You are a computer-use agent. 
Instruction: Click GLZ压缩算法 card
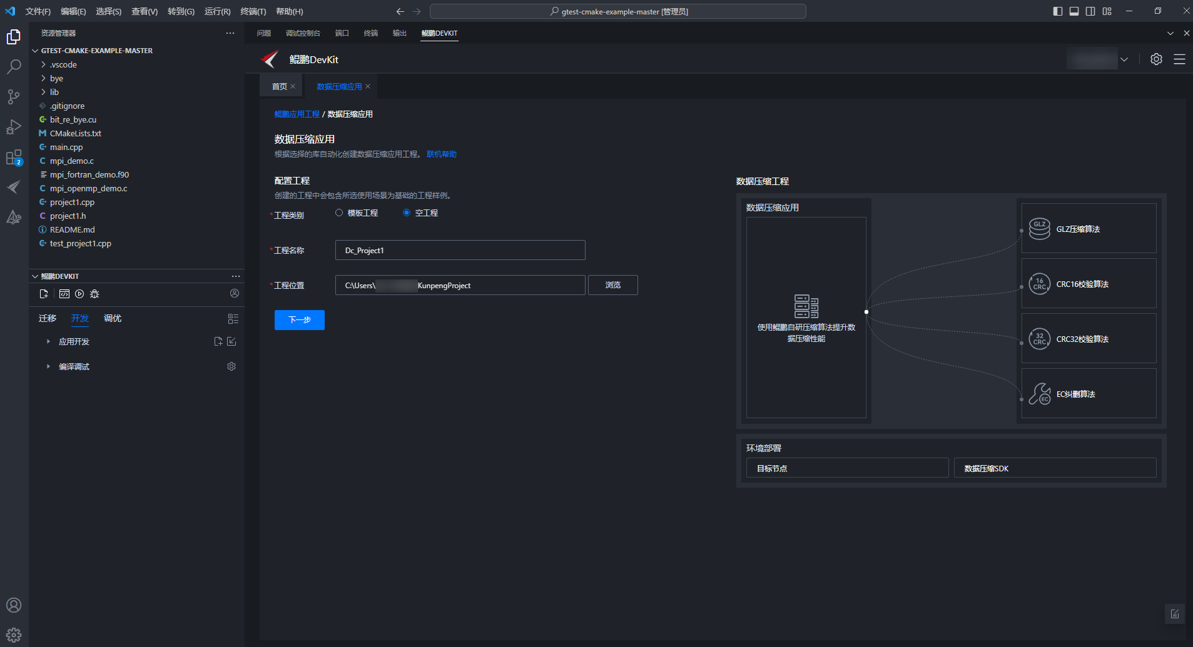point(1089,228)
